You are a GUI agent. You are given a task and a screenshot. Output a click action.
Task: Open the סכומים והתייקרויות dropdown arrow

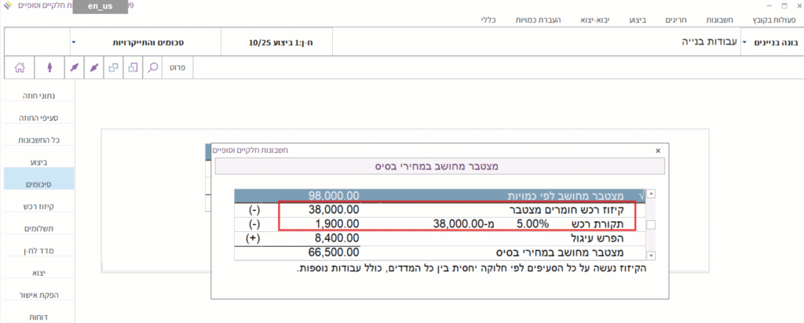[x=73, y=40]
